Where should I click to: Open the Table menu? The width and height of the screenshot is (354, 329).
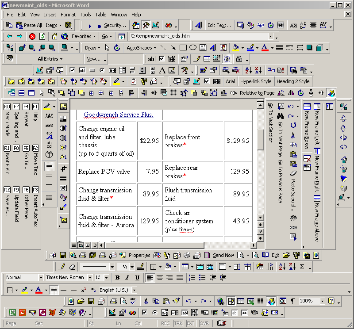(100, 15)
